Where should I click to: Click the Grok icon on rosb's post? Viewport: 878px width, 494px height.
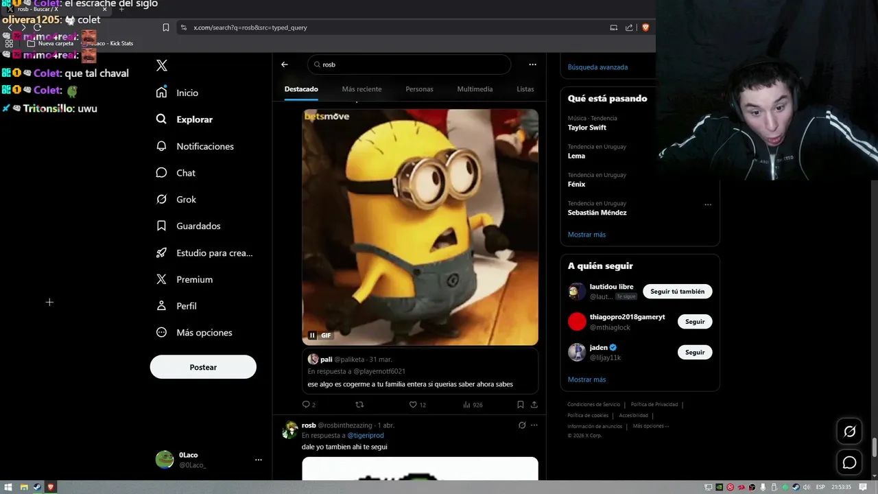pyautogui.click(x=522, y=425)
